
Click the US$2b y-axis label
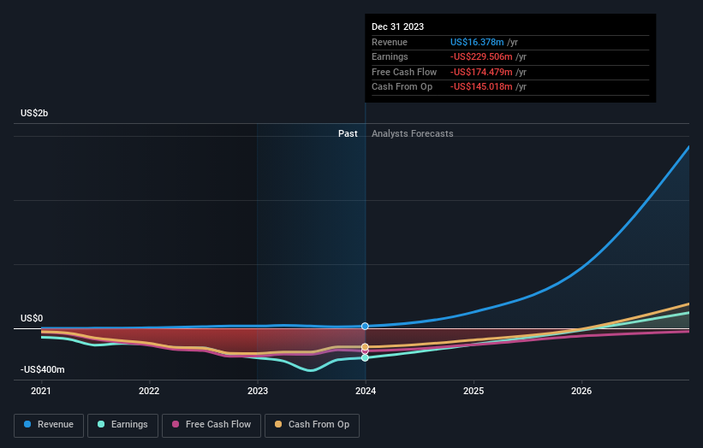coord(34,113)
